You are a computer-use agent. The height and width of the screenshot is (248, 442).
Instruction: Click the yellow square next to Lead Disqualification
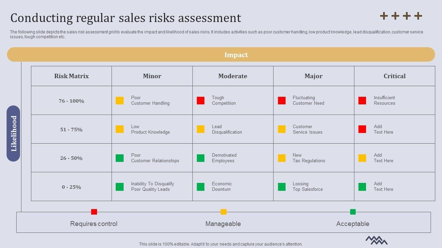[201, 129]
